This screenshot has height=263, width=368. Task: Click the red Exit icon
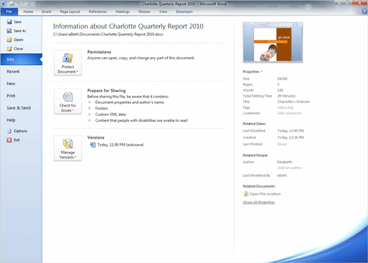coord(9,140)
